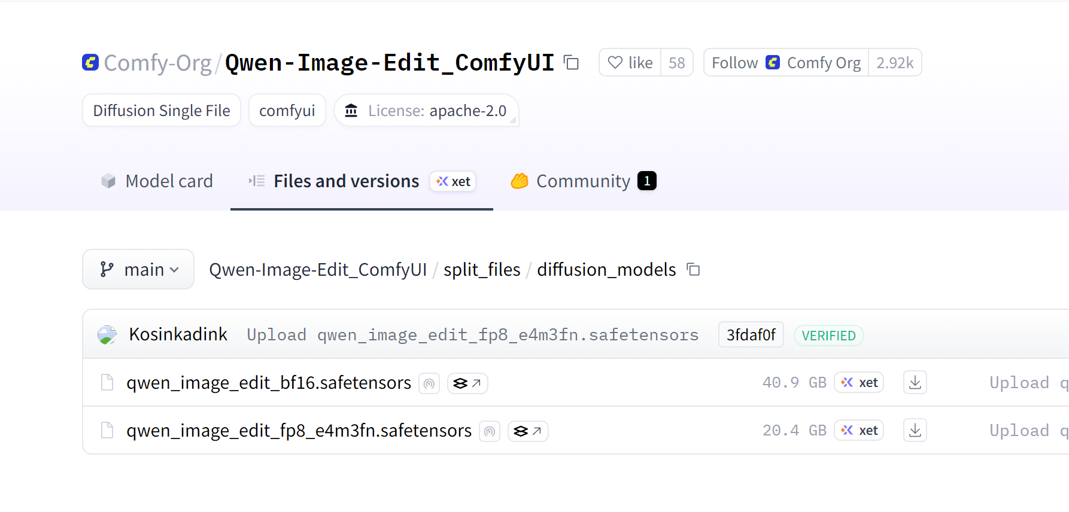Click the file icon of the fp8 row
1069x512 pixels.
tap(107, 430)
